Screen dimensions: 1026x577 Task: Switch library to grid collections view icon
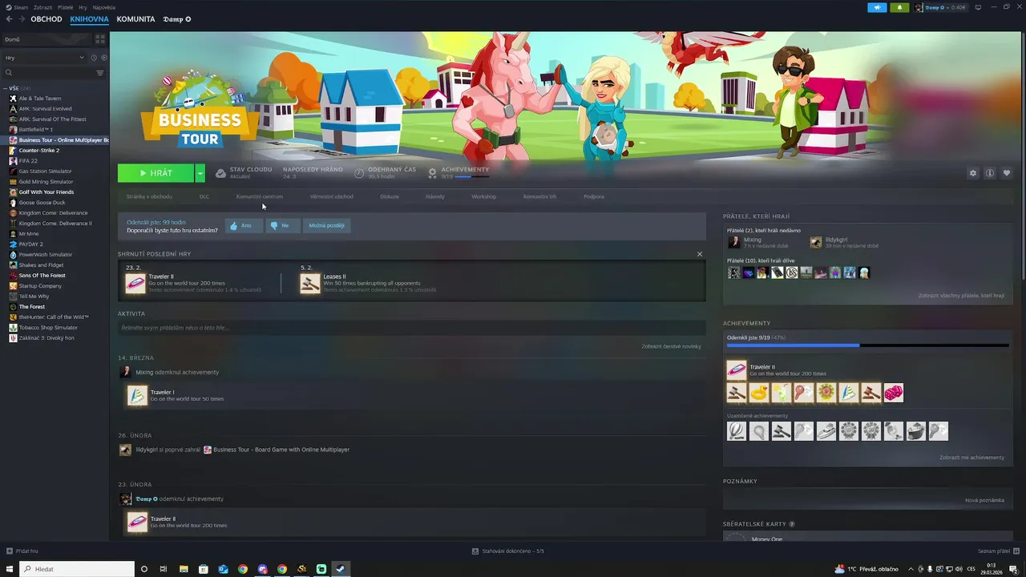(x=100, y=38)
